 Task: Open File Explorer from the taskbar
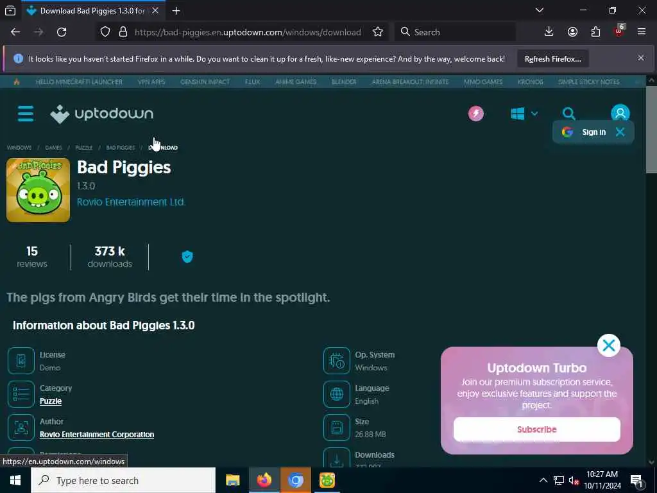tap(232, 480)
